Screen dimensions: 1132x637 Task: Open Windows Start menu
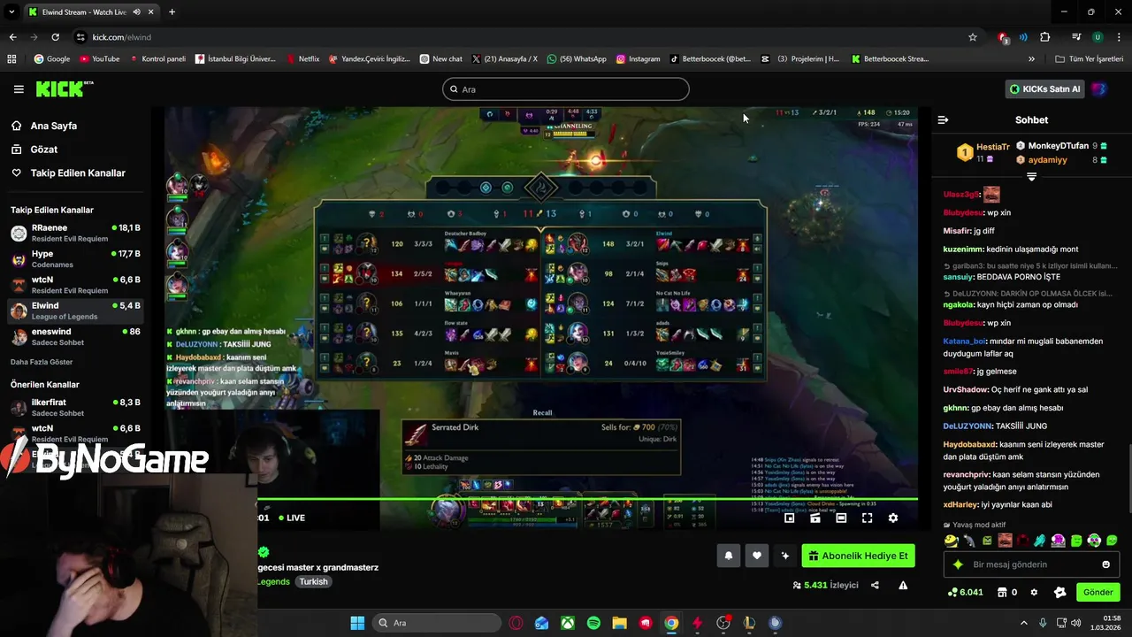click(x=357, y=623)
